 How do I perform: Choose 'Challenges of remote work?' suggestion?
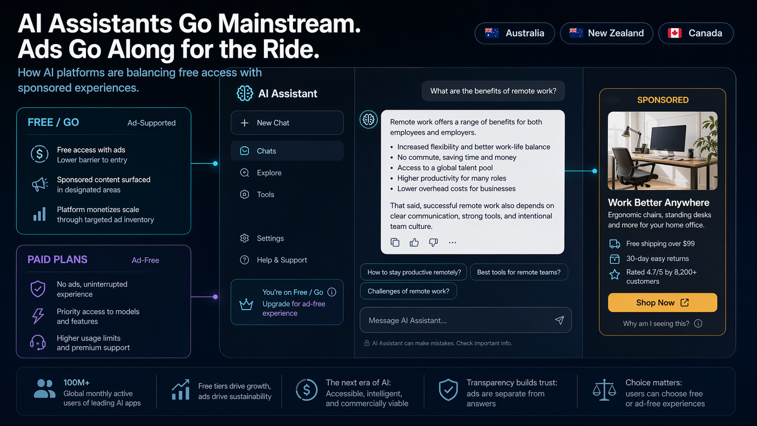pos(408,291)
